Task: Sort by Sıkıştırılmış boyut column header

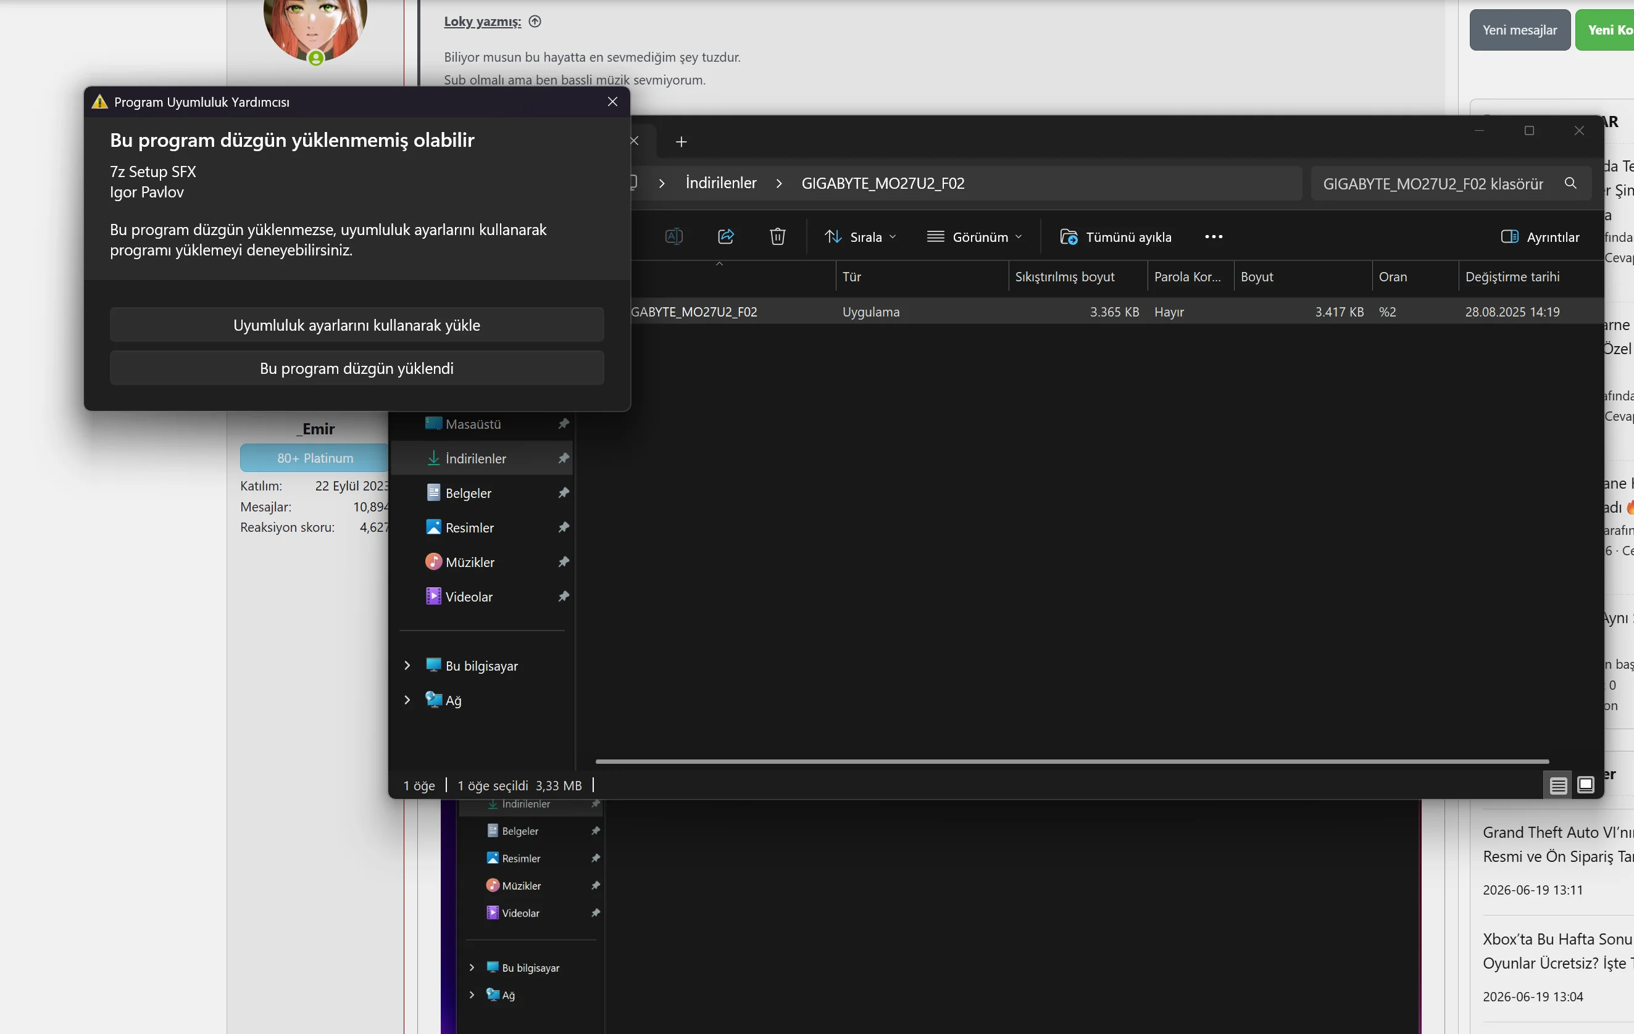Action: tap(1078, 276)
